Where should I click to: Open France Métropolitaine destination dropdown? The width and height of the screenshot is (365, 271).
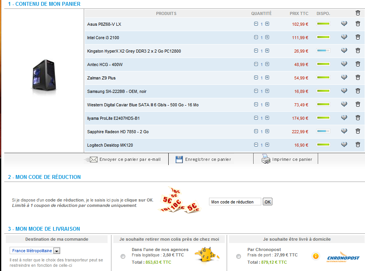(56, 251)
